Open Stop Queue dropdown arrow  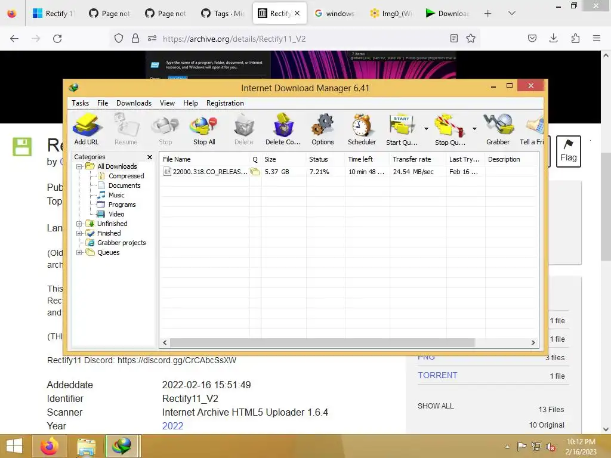tap(474, 129)
